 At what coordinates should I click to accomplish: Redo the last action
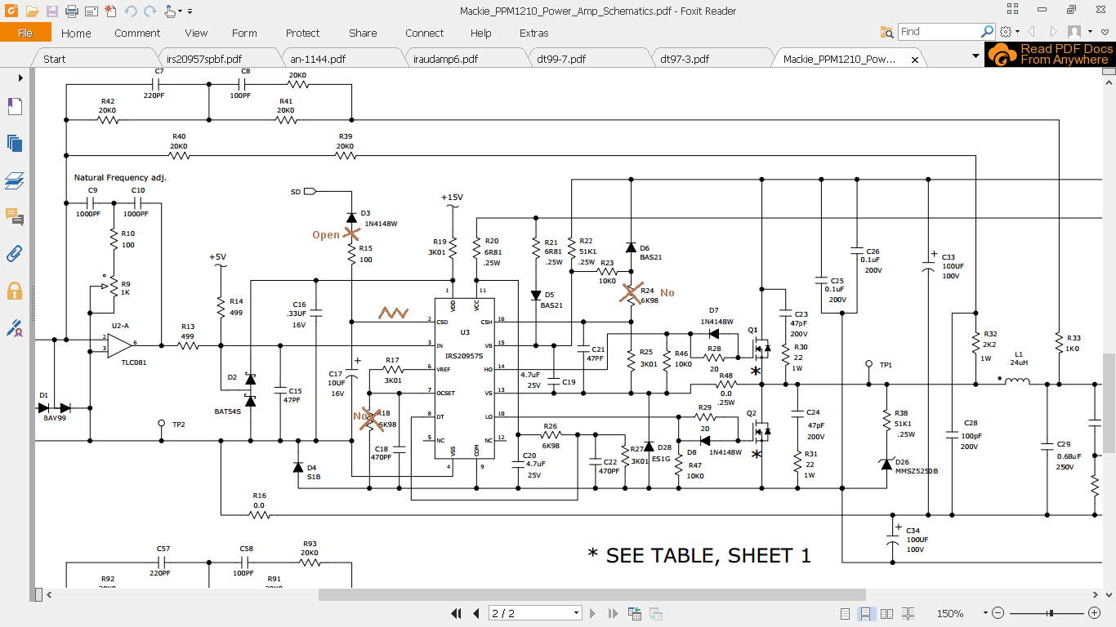tap(150, 11)
